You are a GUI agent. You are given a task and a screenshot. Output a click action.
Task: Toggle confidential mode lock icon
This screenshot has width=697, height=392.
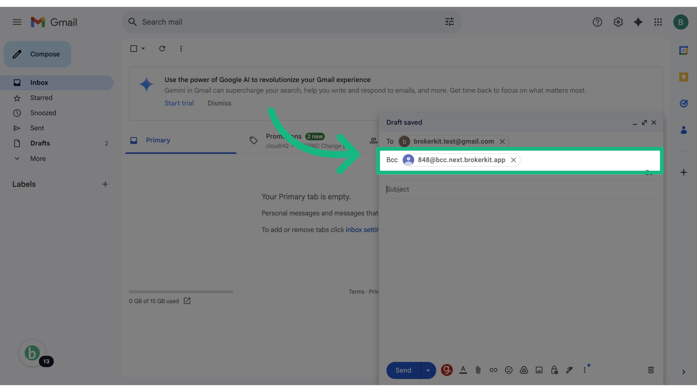point(554,370)
